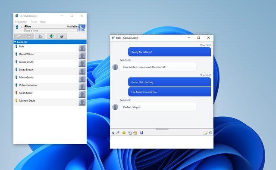Open the Help menu
This screenshot has height=170, width=276.
[x=43, y=22]
